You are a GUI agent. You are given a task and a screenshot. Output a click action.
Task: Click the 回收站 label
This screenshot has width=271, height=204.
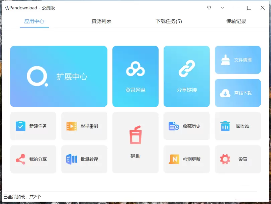pyautogui.click(x=243, y=126)
